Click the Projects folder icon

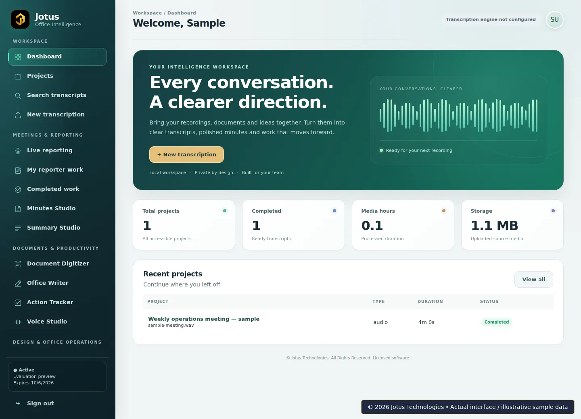(x=18, y=76)
